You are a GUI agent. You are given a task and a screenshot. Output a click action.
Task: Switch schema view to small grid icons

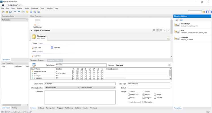click(157, 30)
